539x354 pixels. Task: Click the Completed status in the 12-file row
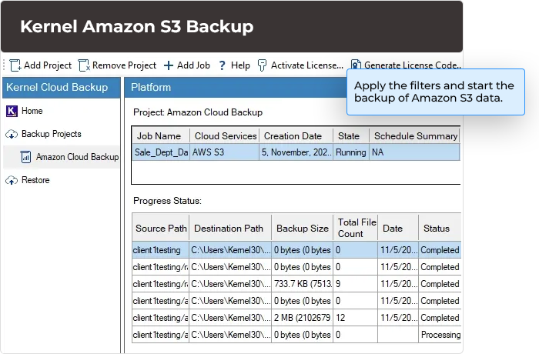(440, 318)
